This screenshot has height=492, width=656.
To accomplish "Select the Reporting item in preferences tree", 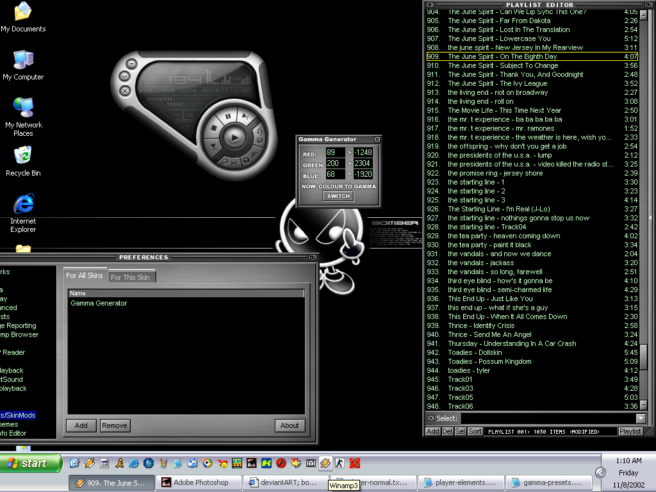I will (x=18, y=325).
